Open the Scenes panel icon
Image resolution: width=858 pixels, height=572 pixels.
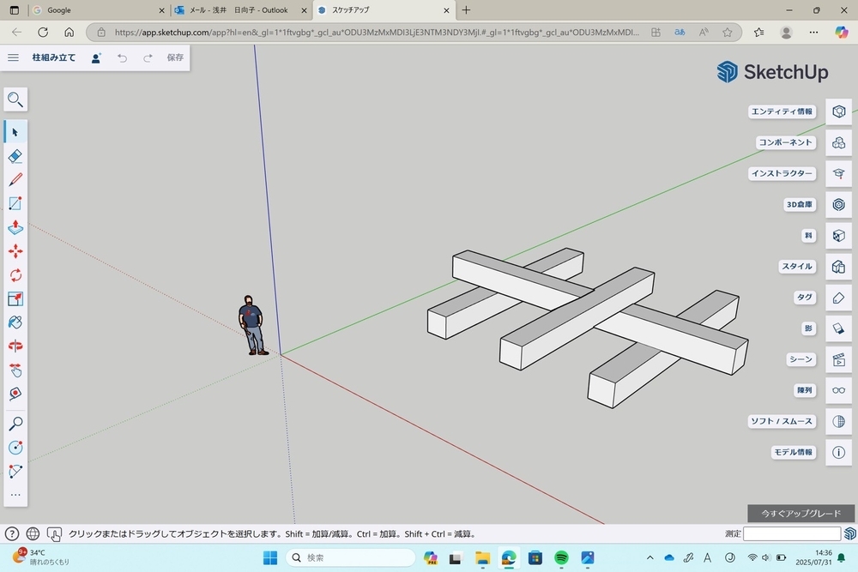(x=838, y=359)
